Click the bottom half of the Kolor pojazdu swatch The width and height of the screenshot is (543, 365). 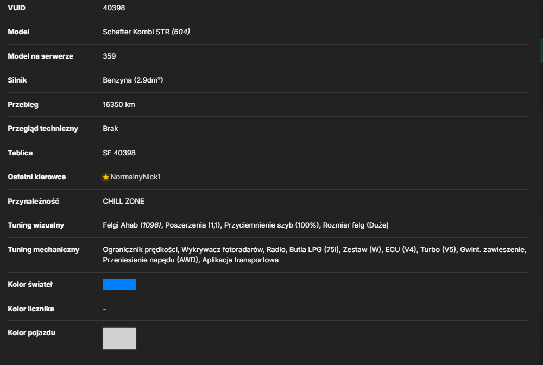click(119, 344)
